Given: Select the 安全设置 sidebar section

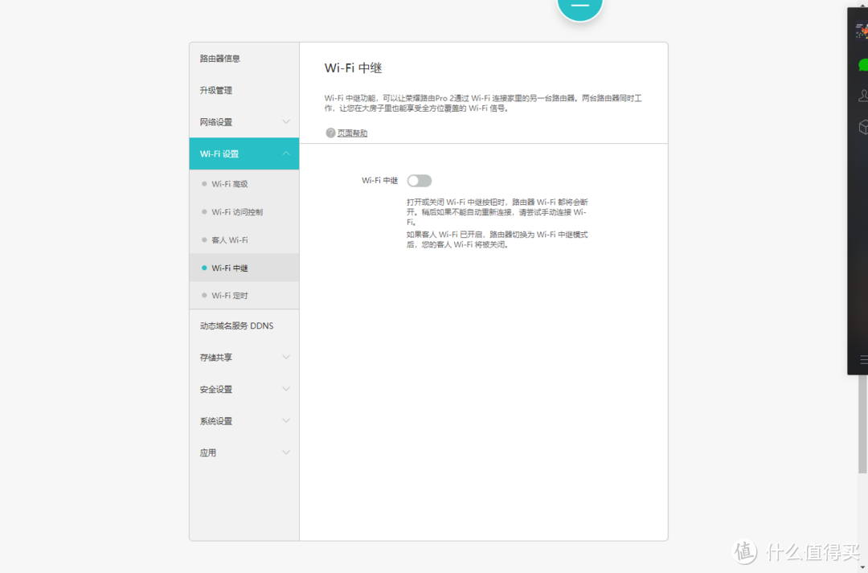Looking at the screenshot, I should [244, 389].
